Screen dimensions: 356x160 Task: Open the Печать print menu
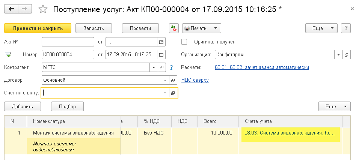pyautogui.click(x=201, y=28)
